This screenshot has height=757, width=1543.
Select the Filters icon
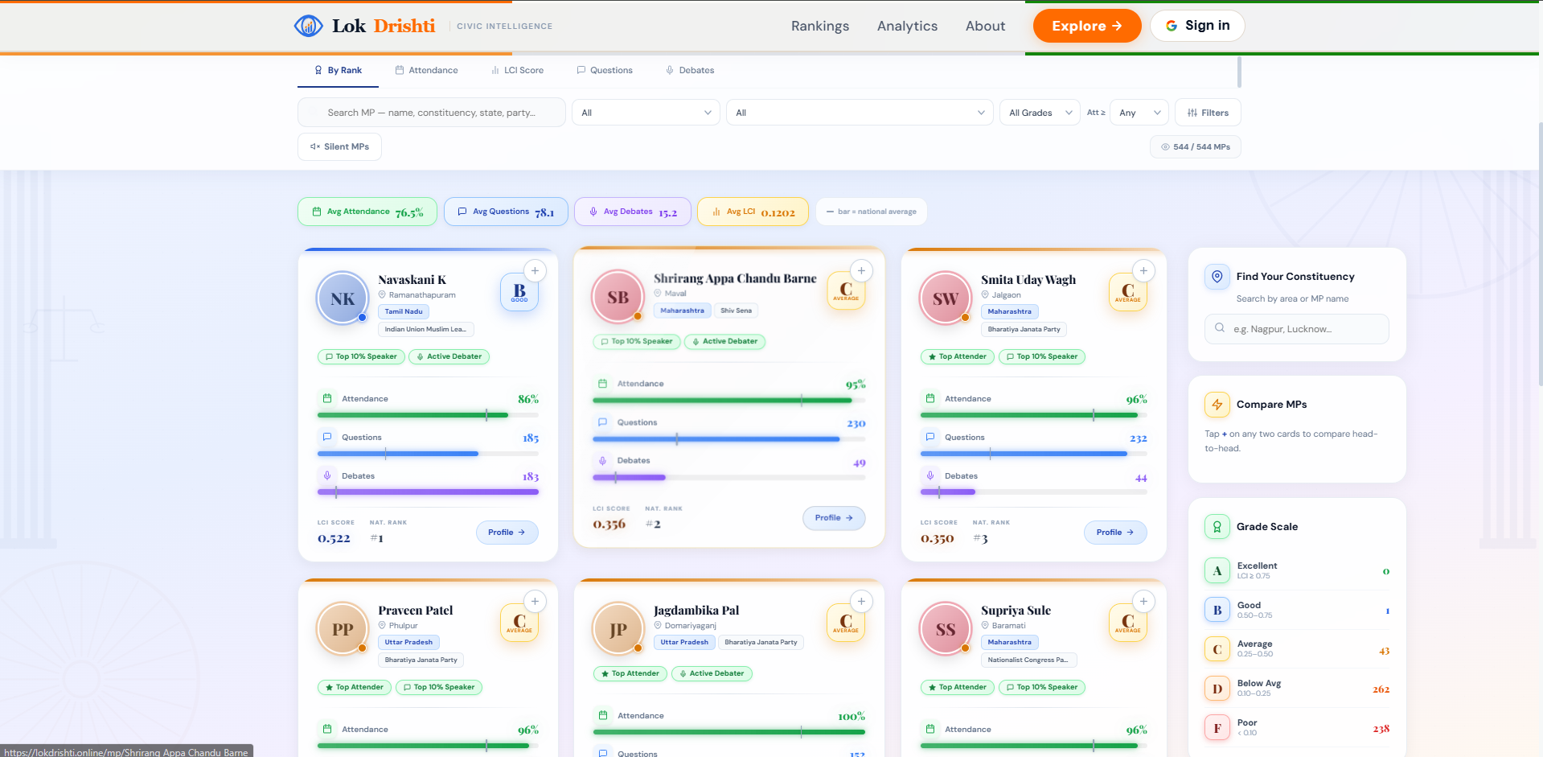[1192, 113]
